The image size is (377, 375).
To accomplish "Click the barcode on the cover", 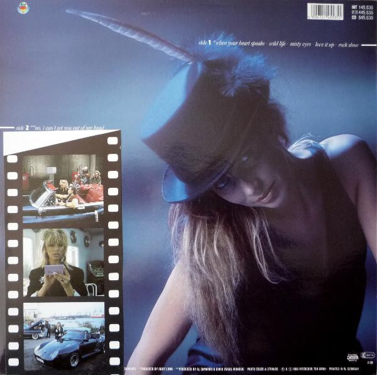I will coord(325,11).
